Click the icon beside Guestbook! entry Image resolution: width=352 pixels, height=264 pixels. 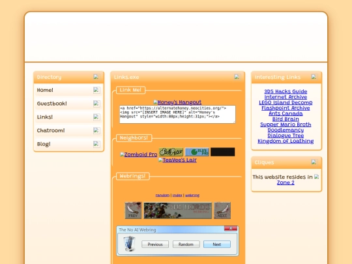click(96, 104)
